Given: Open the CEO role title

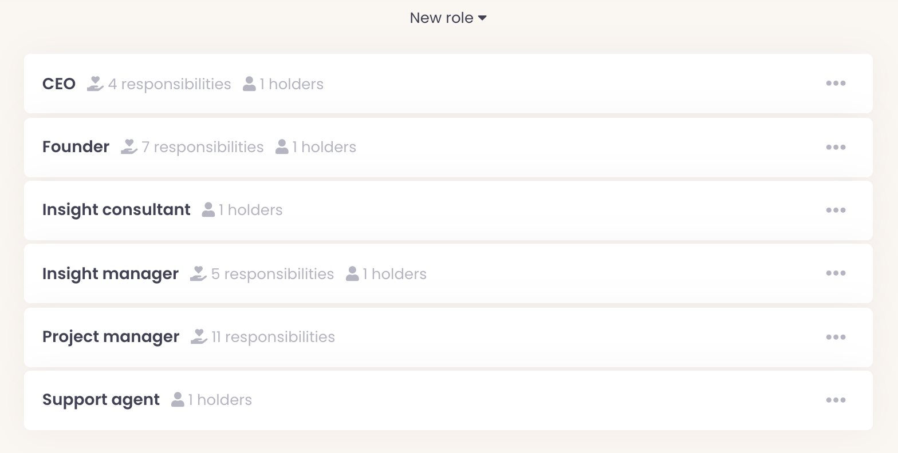Looking at the screenshot, I should (59, 84).
